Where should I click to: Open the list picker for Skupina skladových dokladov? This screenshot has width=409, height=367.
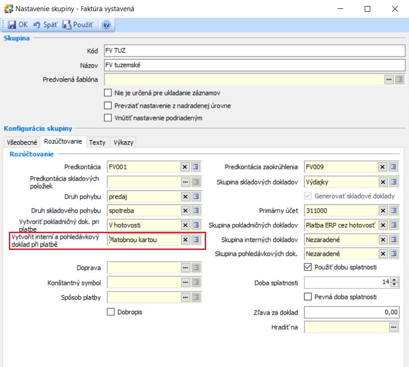point(394,182)
